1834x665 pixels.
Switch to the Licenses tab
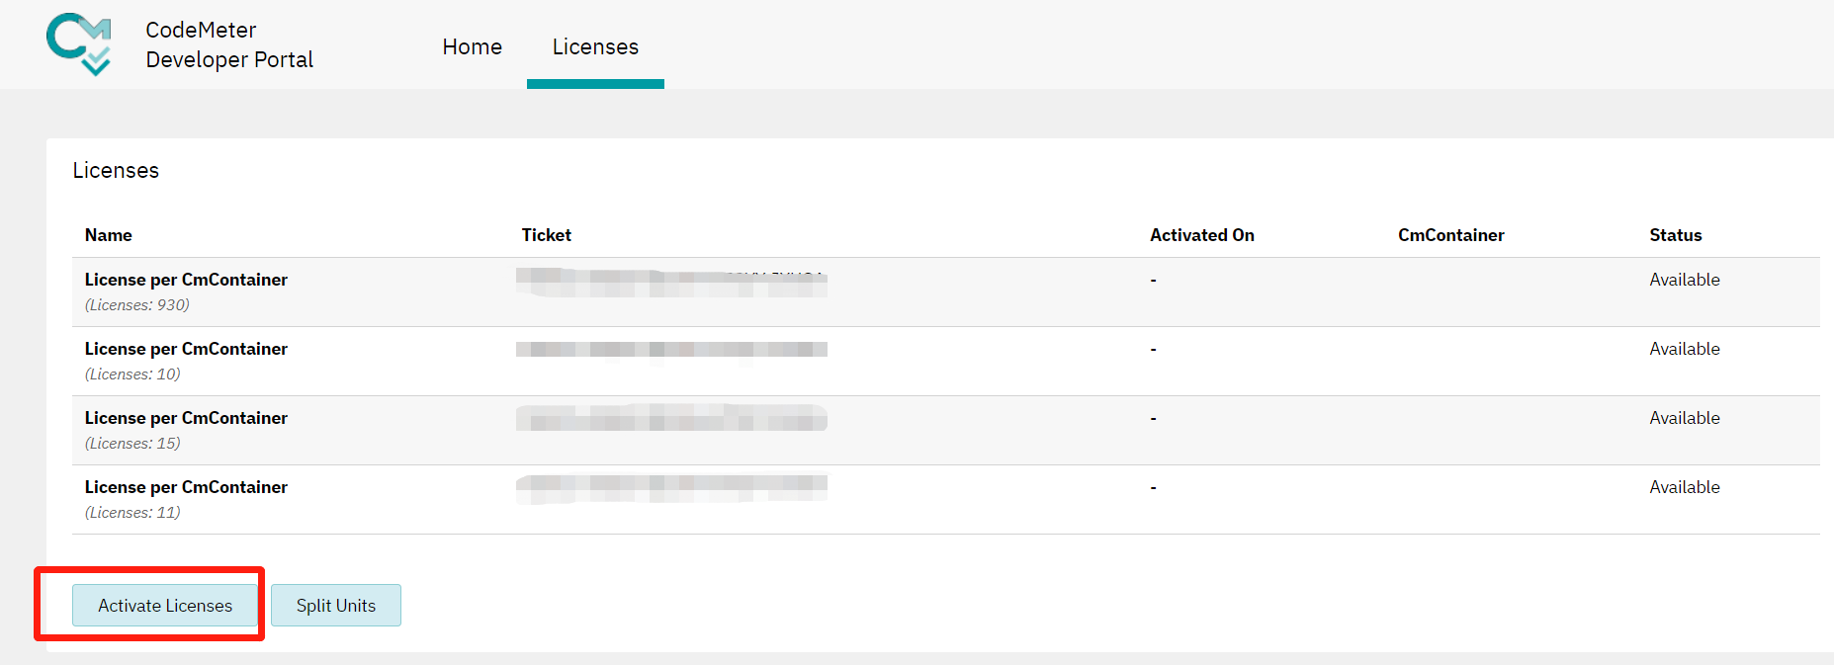click(595, 46)
